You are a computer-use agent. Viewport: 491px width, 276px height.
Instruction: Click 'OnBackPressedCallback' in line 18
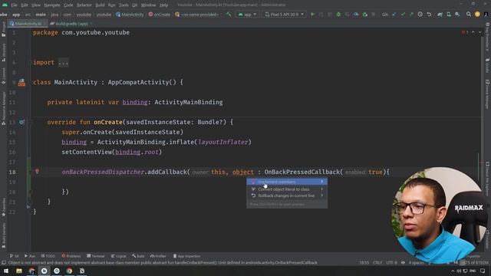[x=302, y=172]
